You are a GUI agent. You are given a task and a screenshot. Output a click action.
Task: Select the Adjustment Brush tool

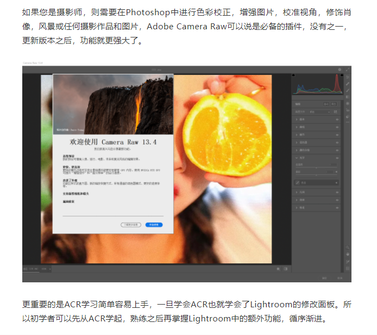coord(348,90)
